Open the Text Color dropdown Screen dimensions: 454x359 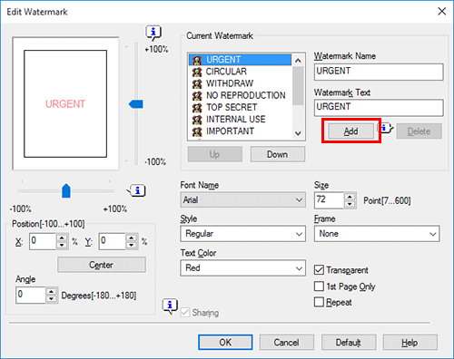point(242,268)
